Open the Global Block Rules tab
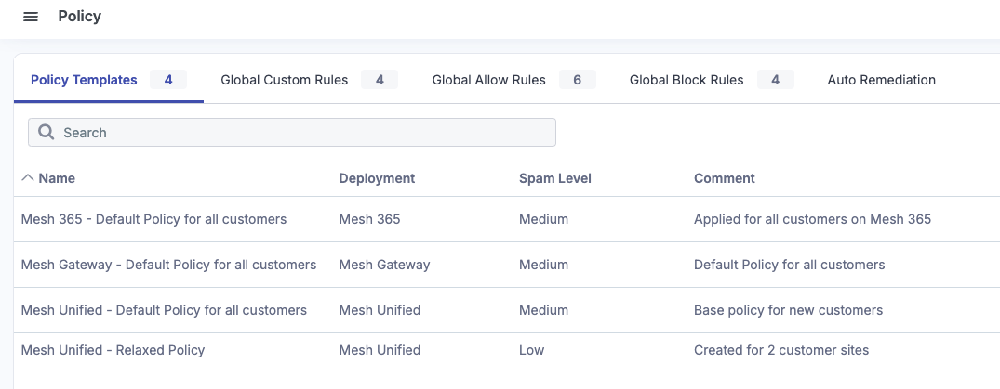Viewport: 1000px width, 389px height. point(687,80)
